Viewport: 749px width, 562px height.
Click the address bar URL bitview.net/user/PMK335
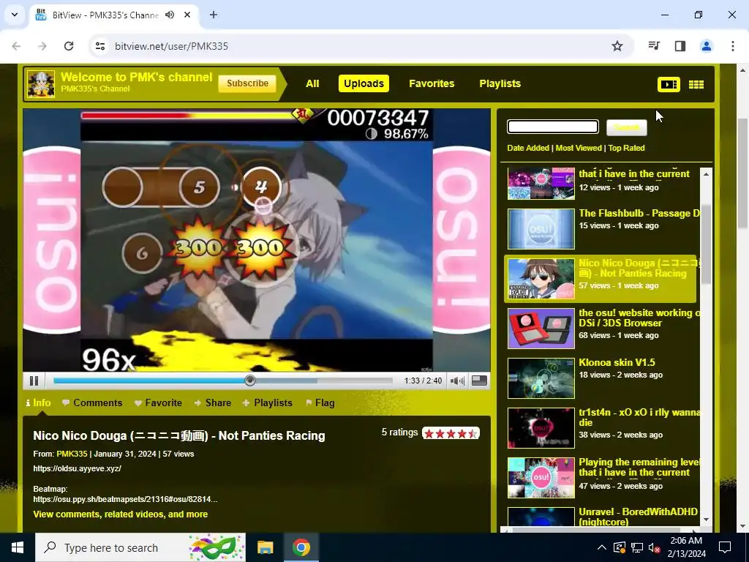(x=171, y=46)
